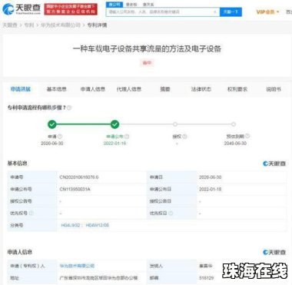Open 华为技术有限公司 in the breadcrumb
The width and height of the screenshot is (292, 285).
click(61, 25)
